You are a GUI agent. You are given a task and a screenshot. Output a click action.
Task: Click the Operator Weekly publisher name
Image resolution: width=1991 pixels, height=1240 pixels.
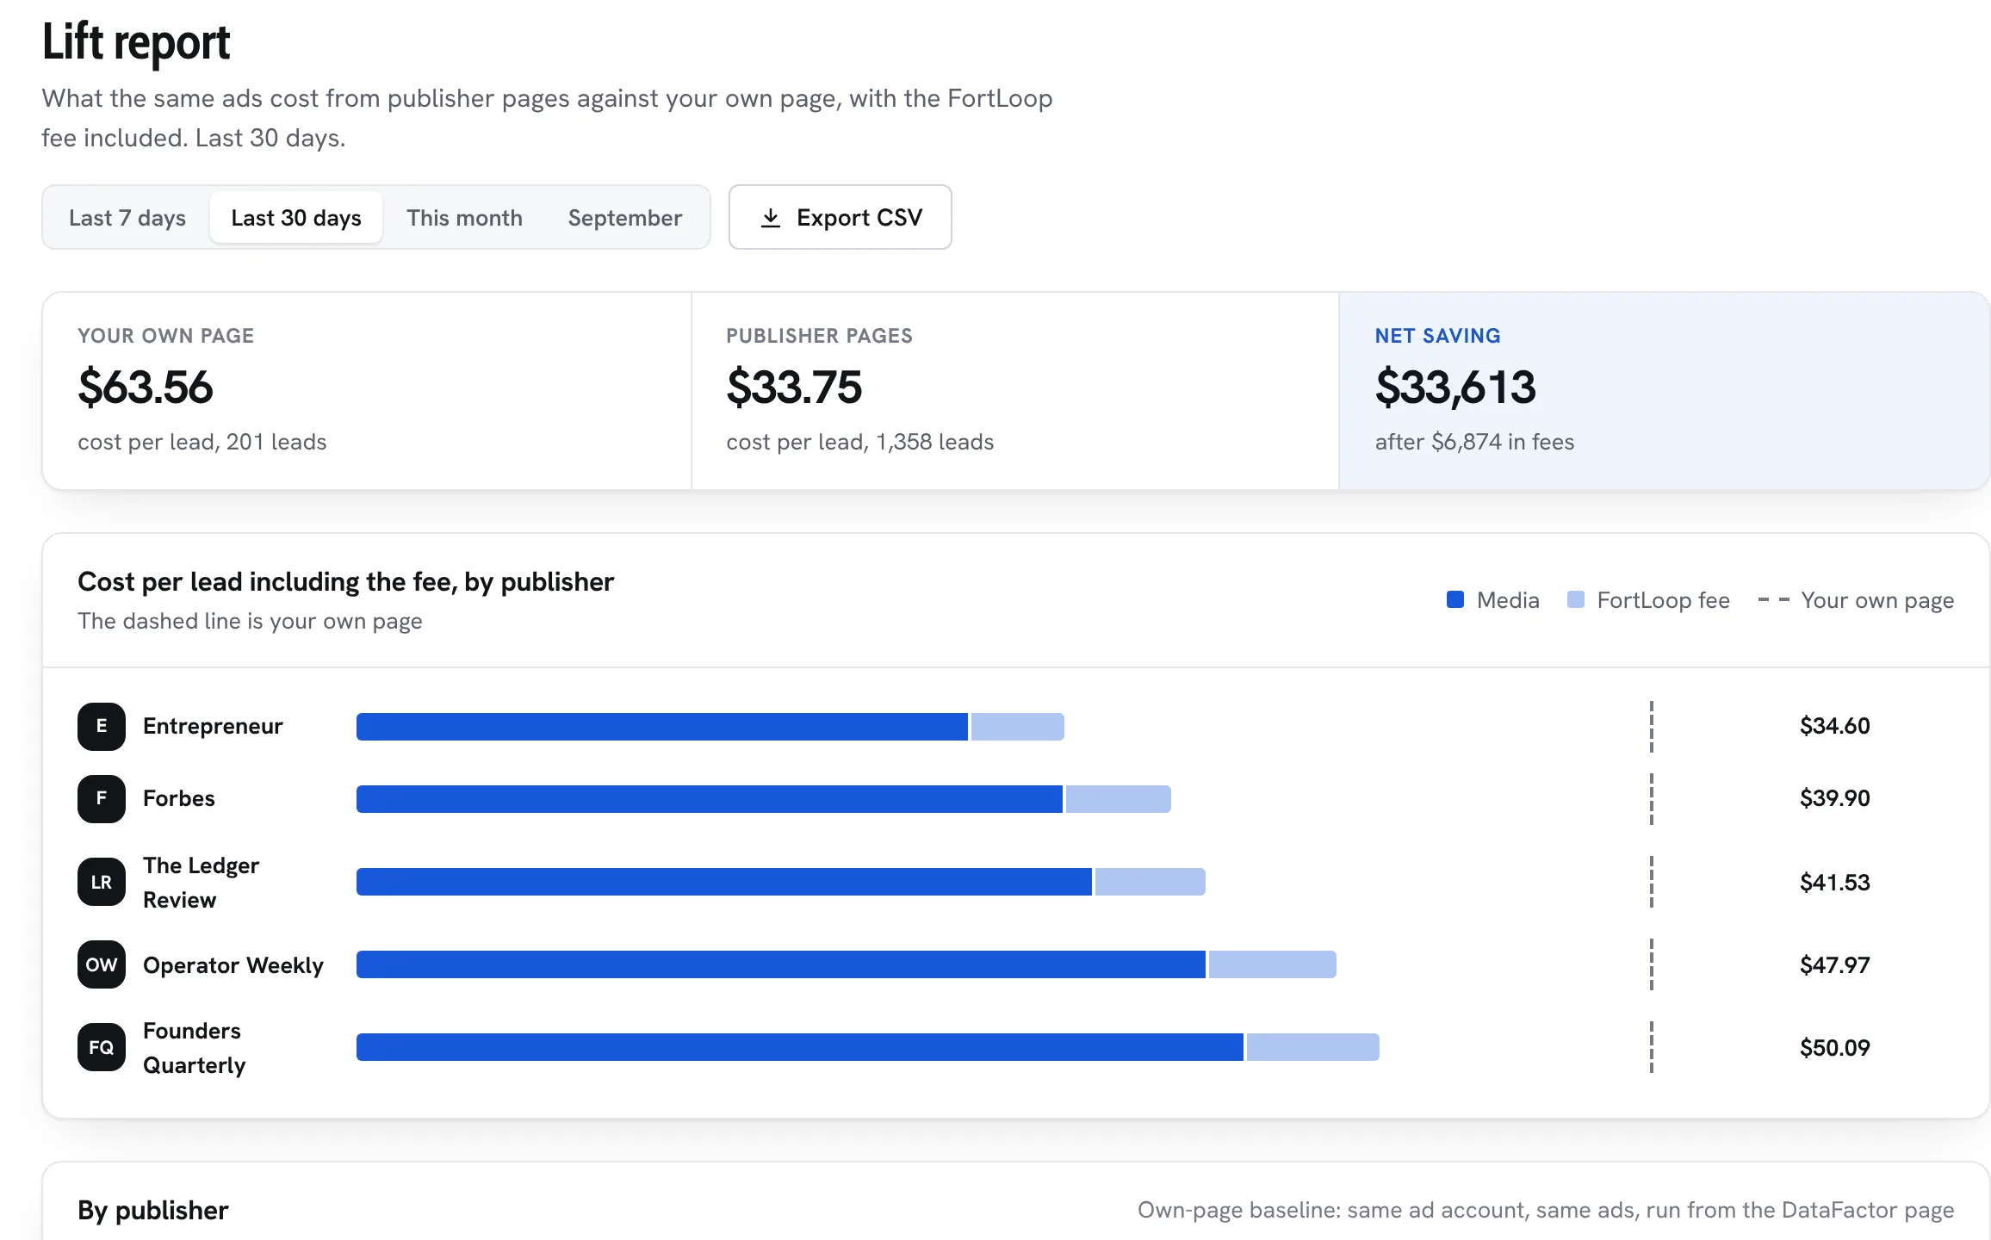point(233,965)
